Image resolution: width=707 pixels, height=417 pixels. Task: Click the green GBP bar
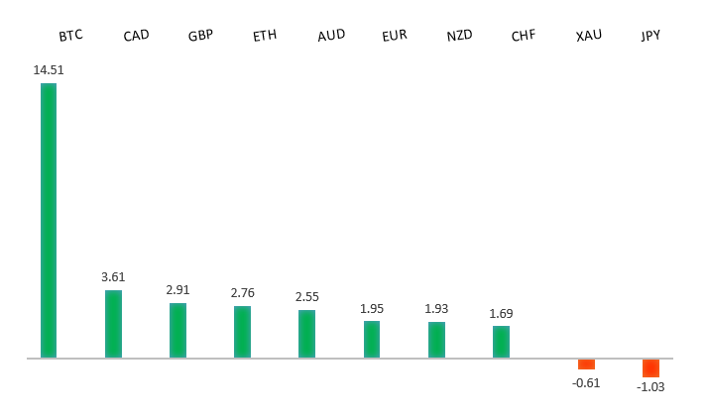coord(177,330)
